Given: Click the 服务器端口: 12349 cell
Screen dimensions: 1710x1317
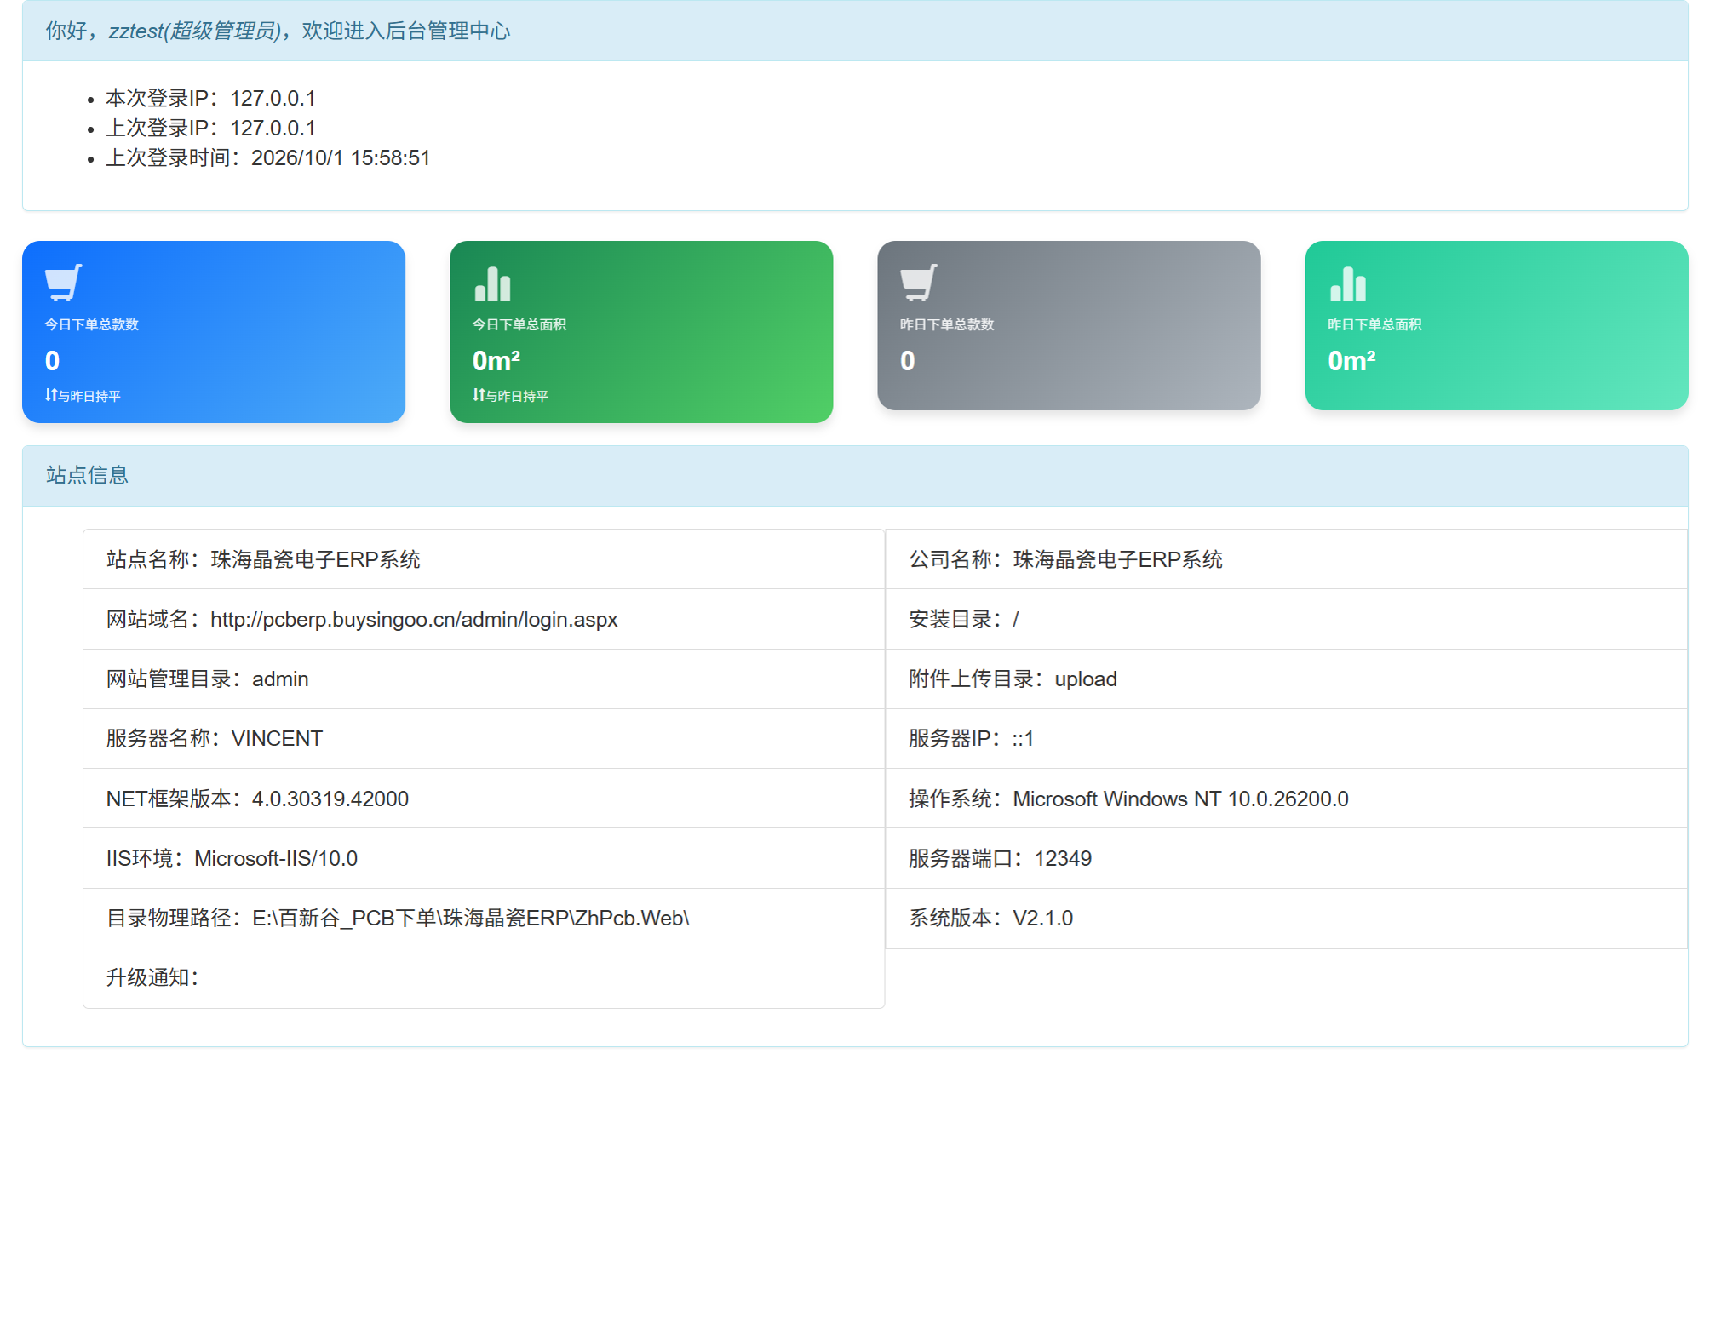Looking at the screenshot, I should pyautogui.click(x=1286, y=858).
